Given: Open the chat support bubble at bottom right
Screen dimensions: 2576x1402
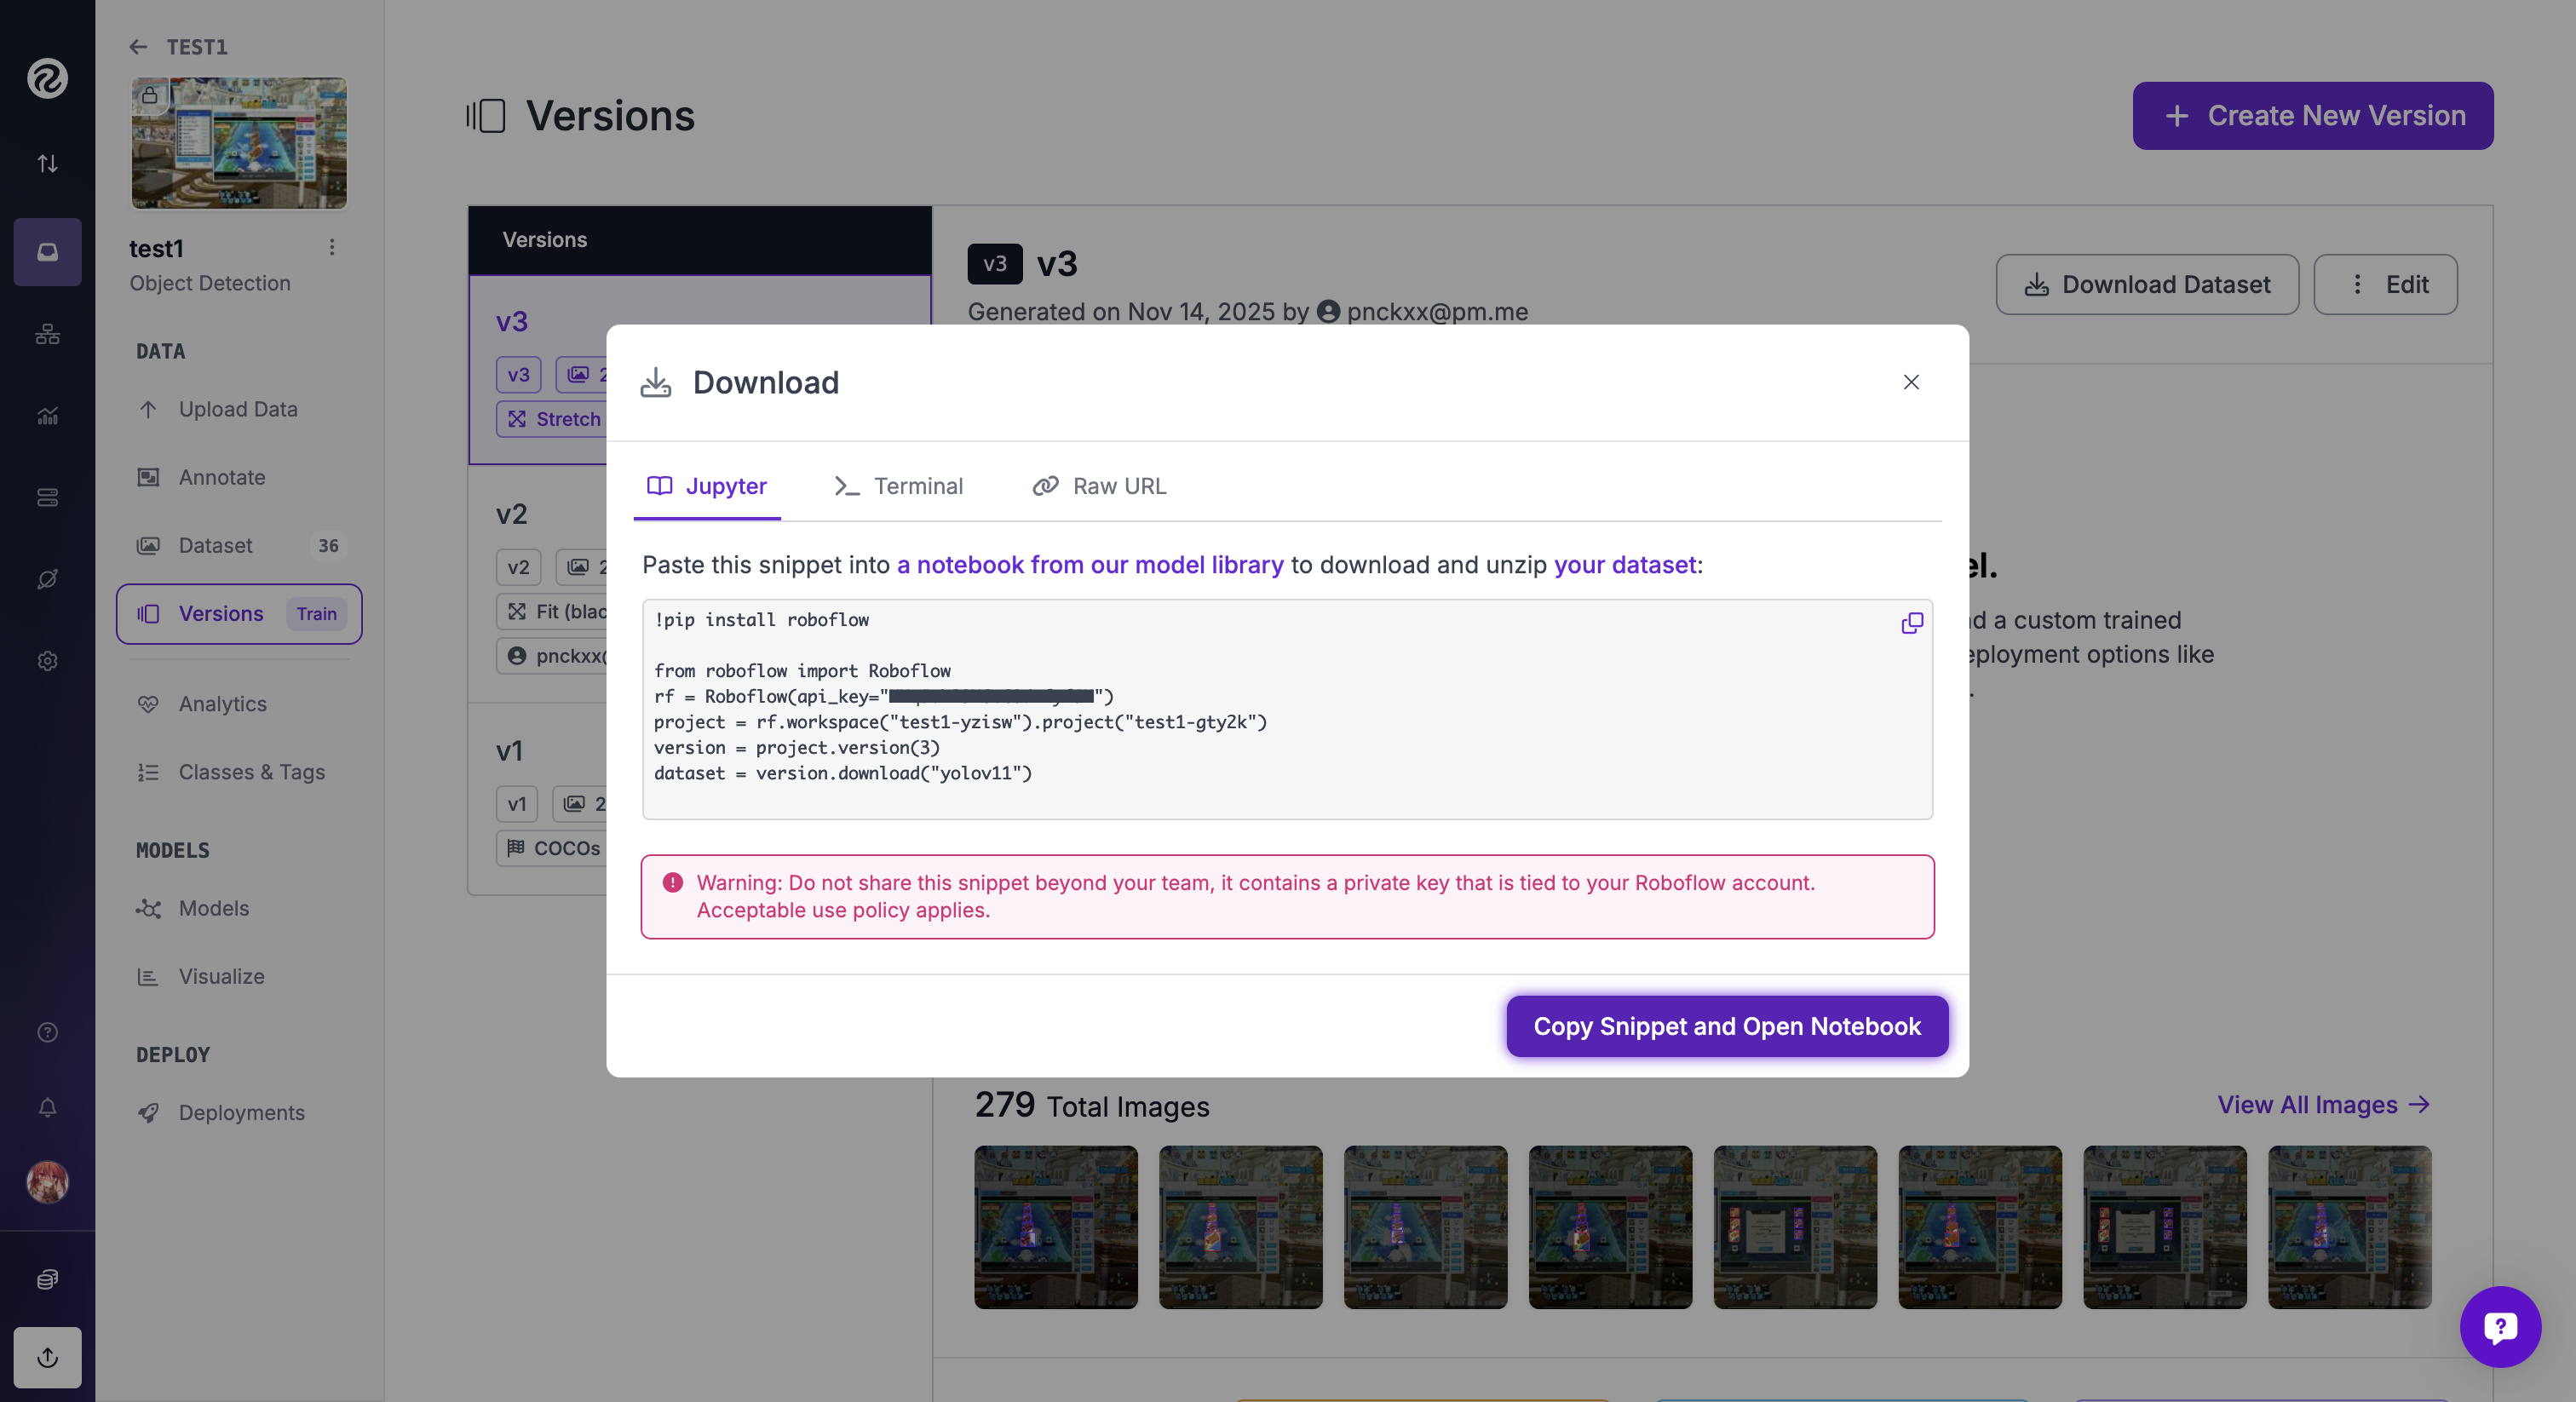Looking at the screenshot, I should (2500, 1327).
